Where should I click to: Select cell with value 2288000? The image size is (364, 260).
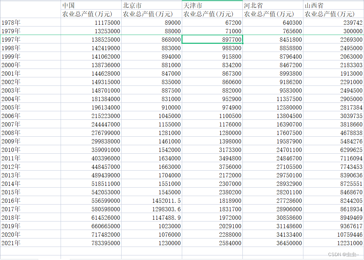(212, 235)
